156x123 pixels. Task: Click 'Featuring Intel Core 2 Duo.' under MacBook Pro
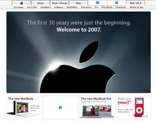pos(94,102)
